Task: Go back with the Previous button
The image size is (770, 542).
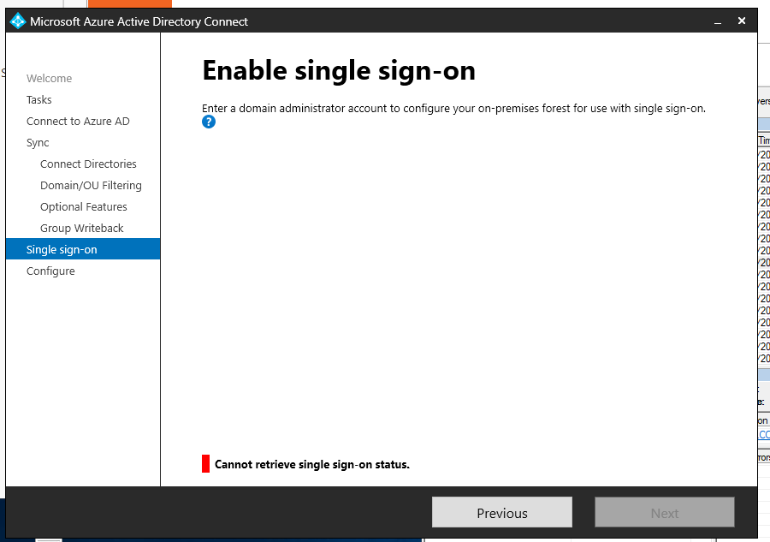Action: tap(502, 513)
